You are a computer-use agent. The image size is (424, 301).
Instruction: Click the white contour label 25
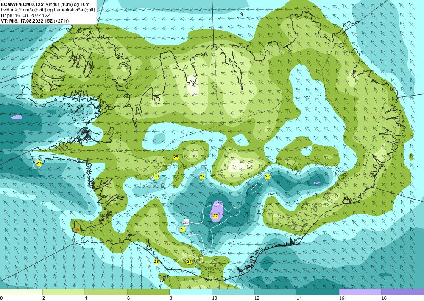[x=186, y=222]
